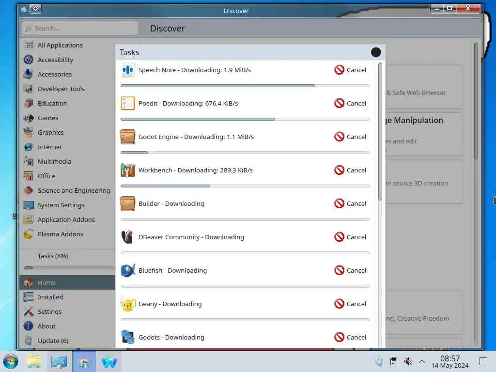The height and width of the screenshot is (372, 496).
Task: Click the Office category icon
Action: click(x=29, y=176)
